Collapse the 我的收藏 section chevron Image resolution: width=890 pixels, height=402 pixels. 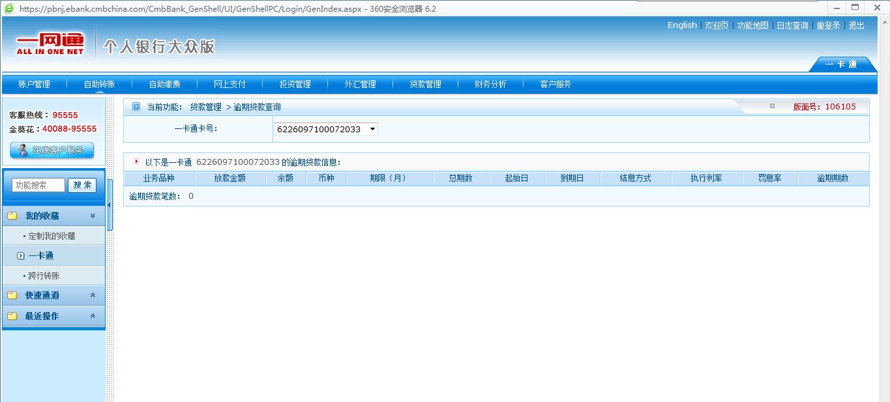[93, 216]
